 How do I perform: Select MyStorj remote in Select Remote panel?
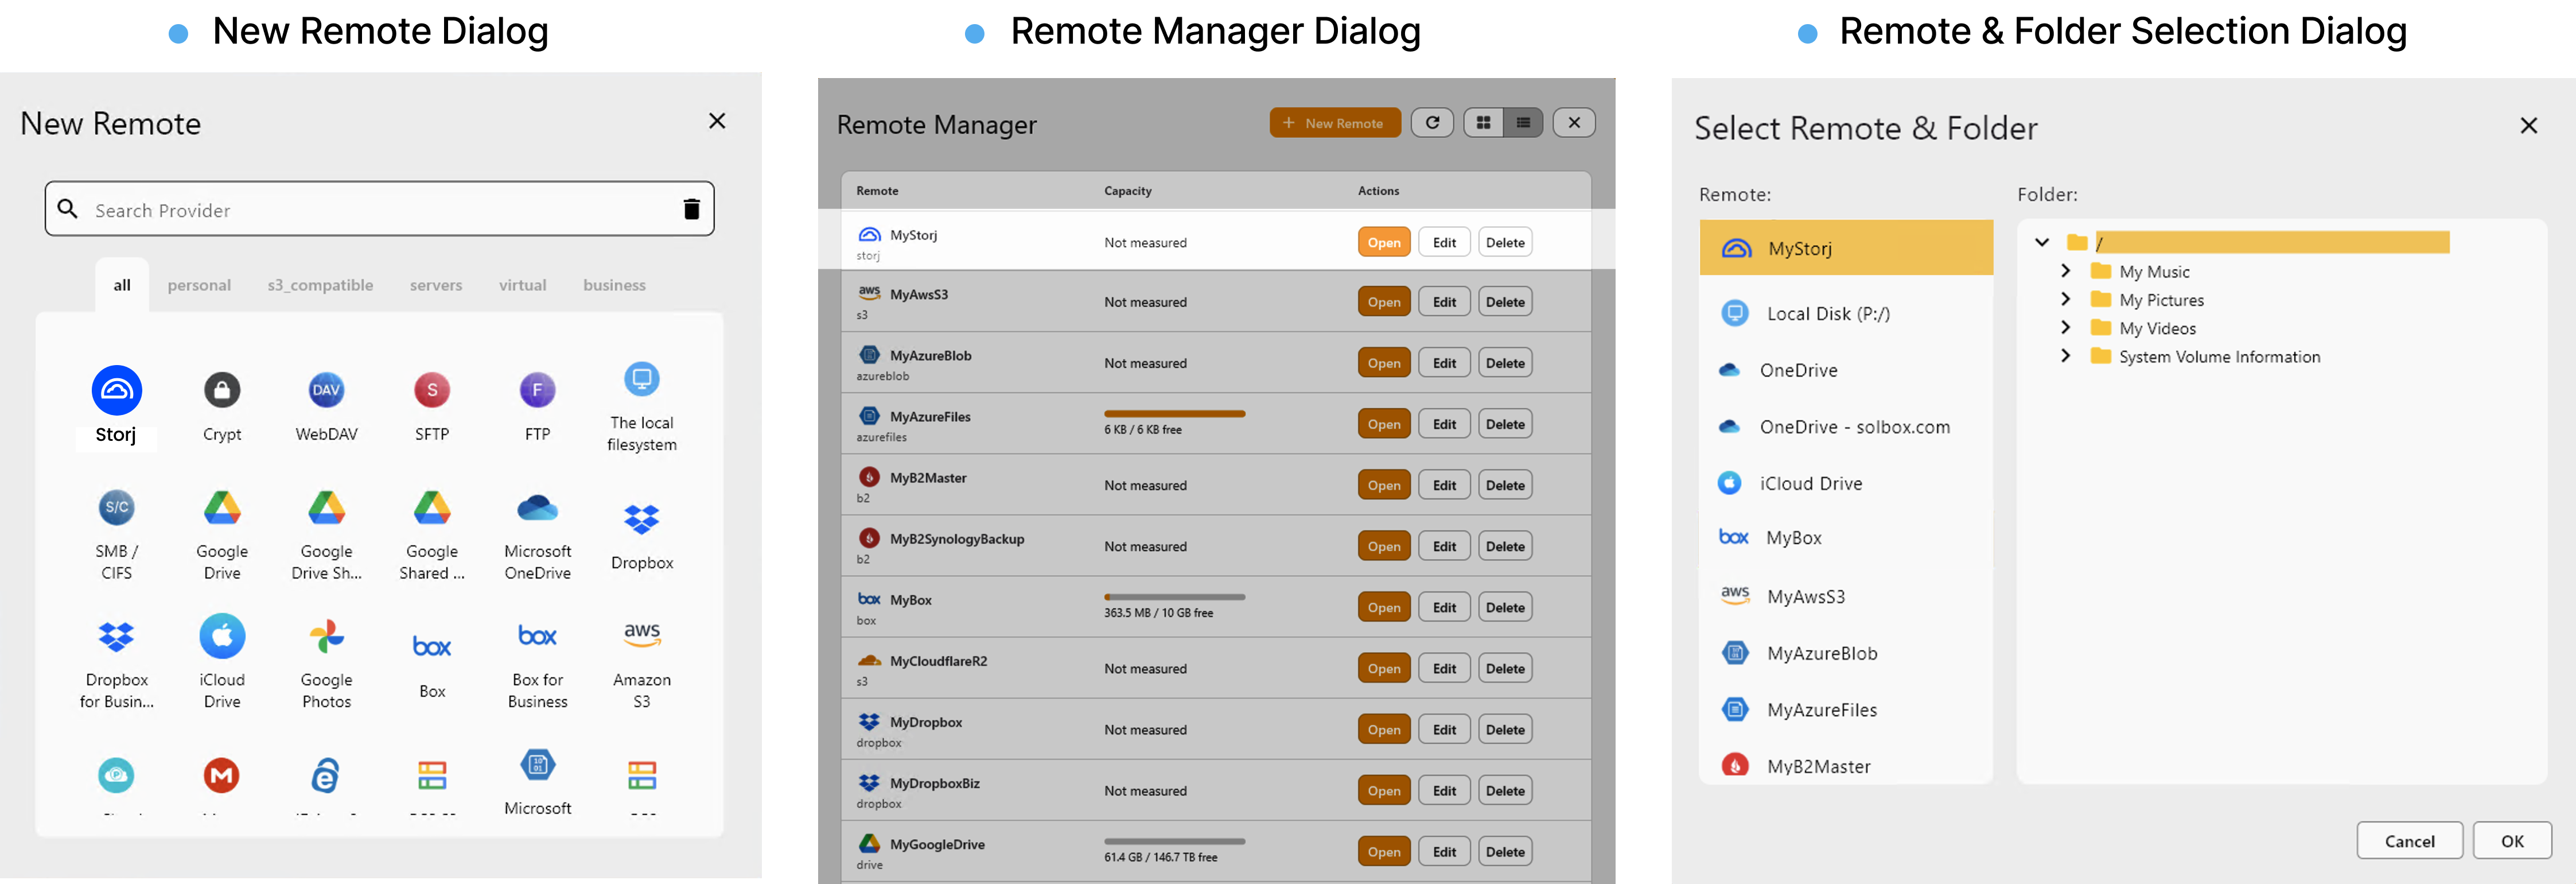(x=1846, y=248)
